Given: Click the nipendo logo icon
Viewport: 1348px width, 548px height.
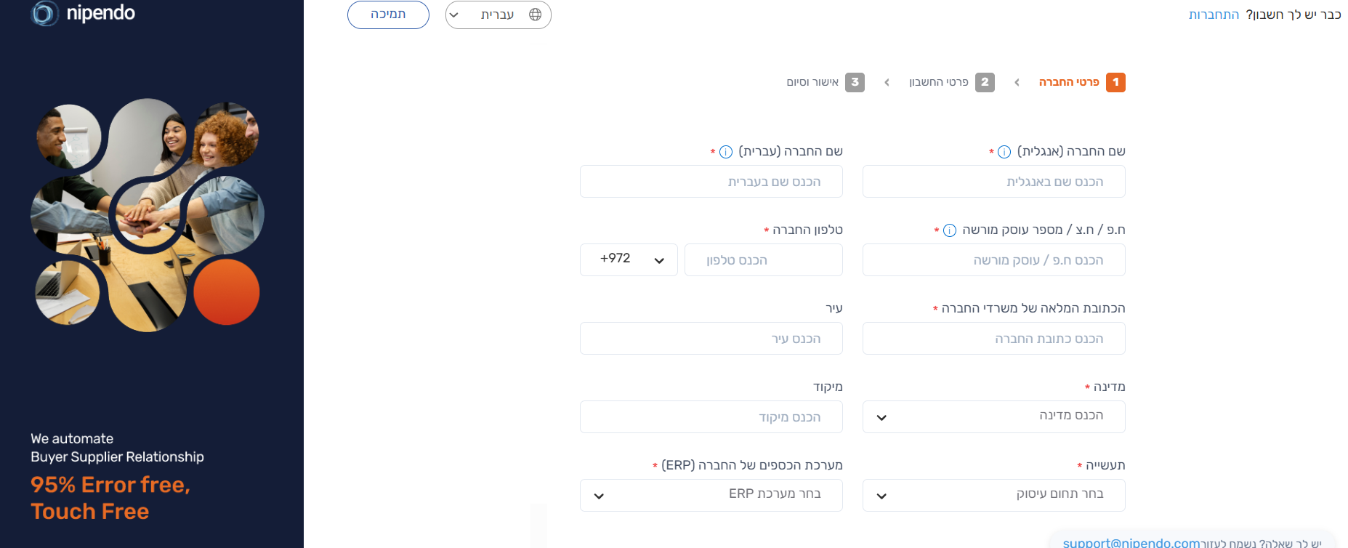Looking at the screenshot, I should coord(44,13).
